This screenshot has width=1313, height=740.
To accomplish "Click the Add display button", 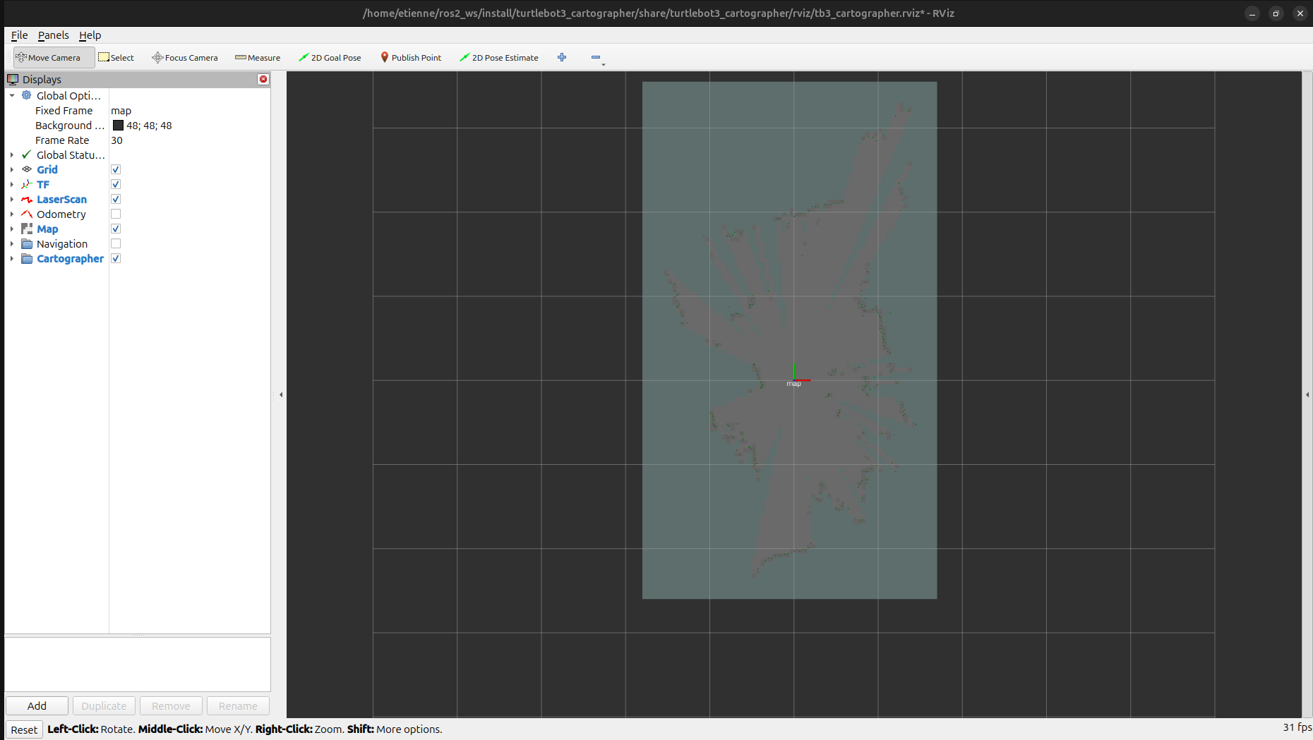I will pos(37,705).
